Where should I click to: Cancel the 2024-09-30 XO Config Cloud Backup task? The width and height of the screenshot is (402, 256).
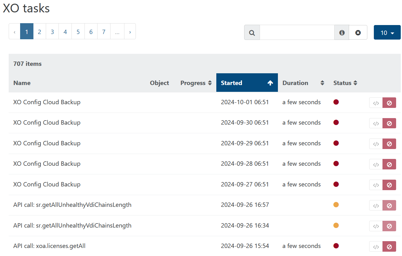[389, 123]
